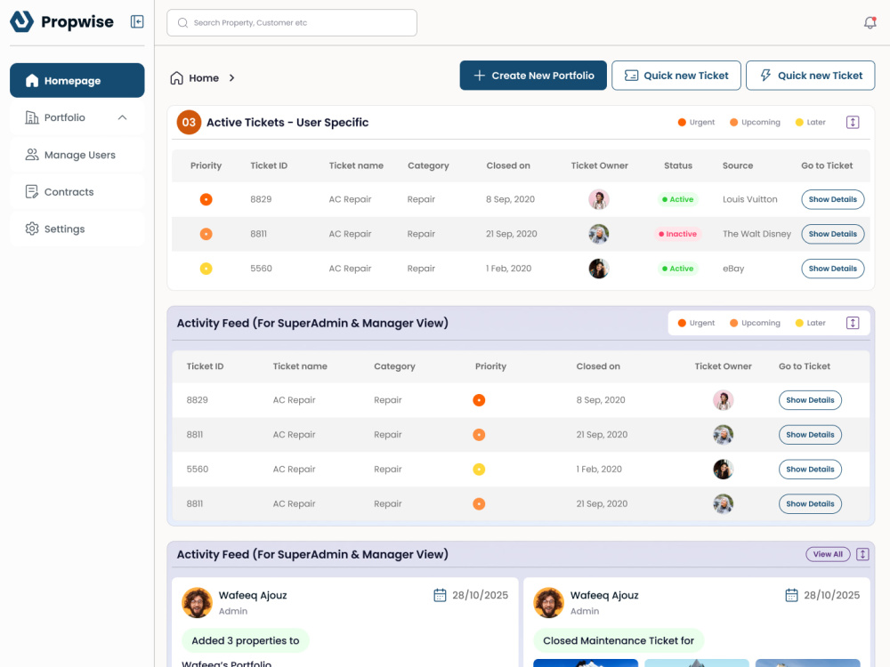The image size is (890, 667).
Task: Click the Source column header
Action: coord(738,165)
